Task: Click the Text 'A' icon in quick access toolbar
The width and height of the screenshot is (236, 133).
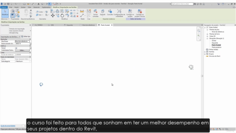Action: pos(38,4)
